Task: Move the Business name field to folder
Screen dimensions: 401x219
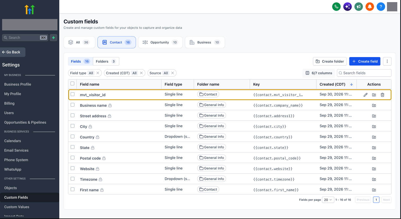Action: (x=374, y=105)
